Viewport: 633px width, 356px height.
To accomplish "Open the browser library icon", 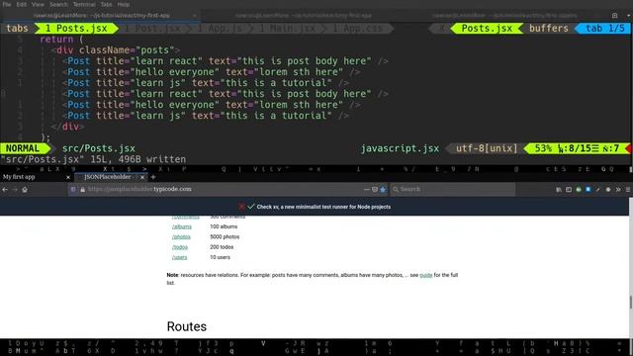I will 559,189.
